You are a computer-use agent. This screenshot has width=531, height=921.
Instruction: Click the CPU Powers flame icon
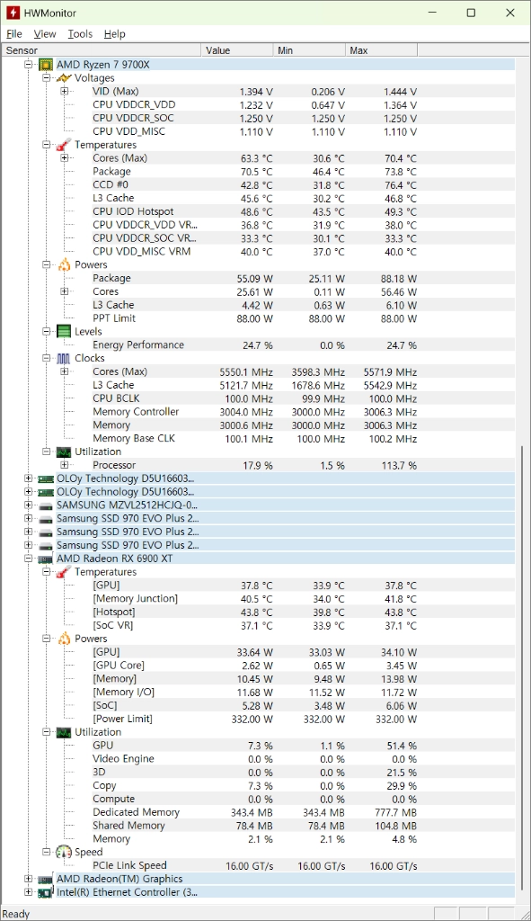[64, 265]
